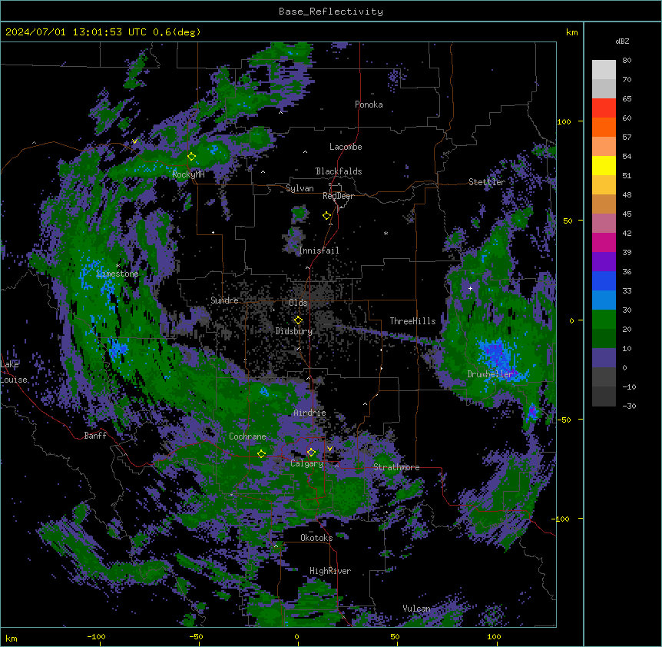Click the 0.6(deg) elevation text
The image size is (662, 647).
tap(177, 32)
